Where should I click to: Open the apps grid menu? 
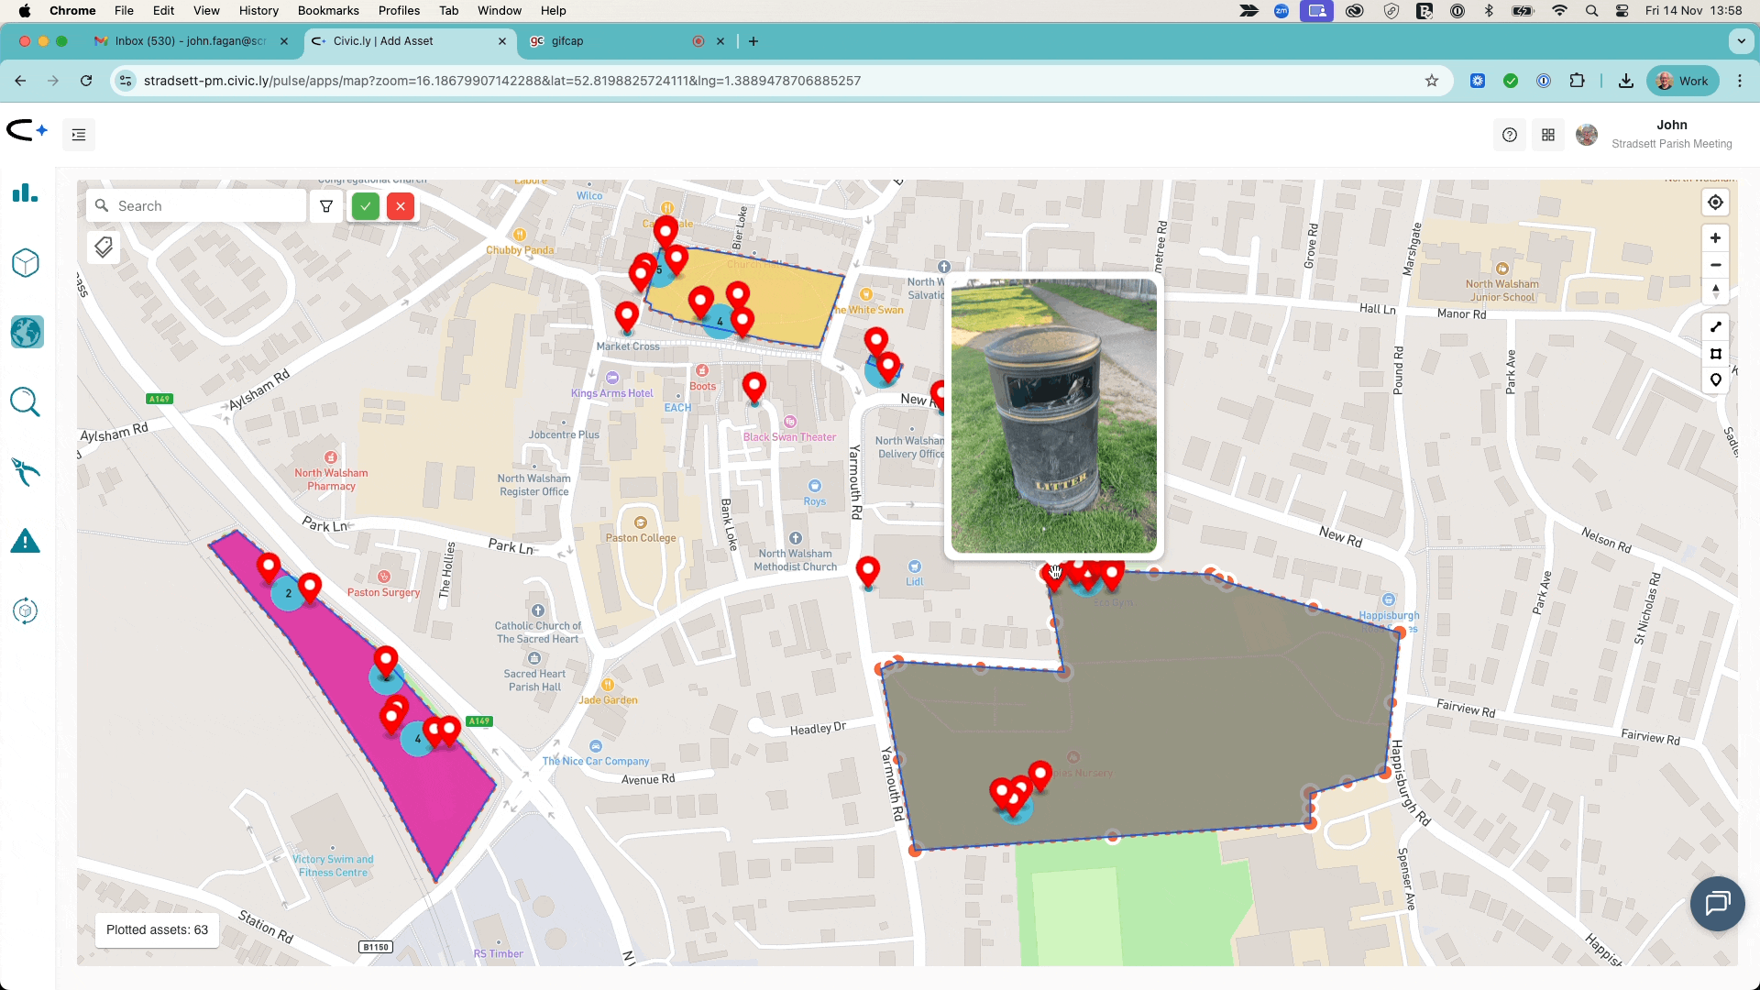tap(1548, 135)
